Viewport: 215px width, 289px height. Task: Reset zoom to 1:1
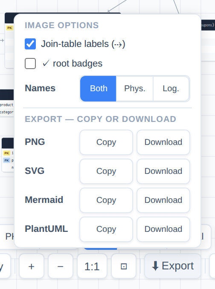[x=92, y=266]
